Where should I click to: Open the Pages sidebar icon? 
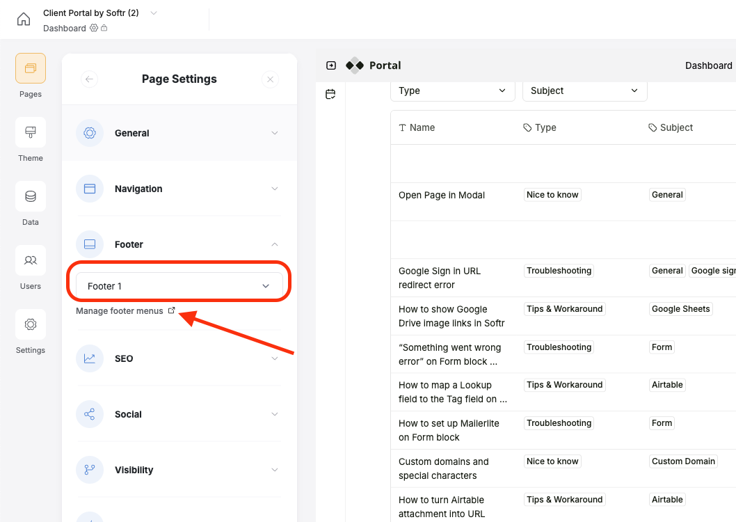[31, 68]
